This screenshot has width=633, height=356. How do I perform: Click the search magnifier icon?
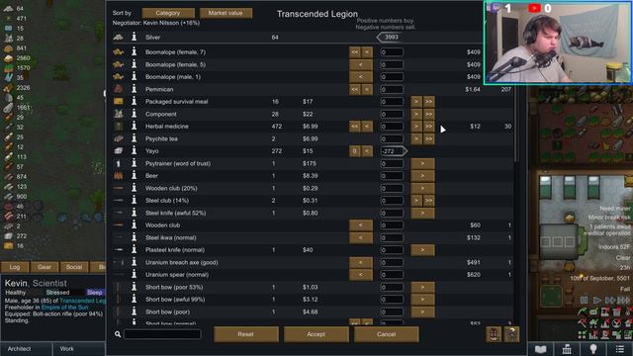pos(118,334)
